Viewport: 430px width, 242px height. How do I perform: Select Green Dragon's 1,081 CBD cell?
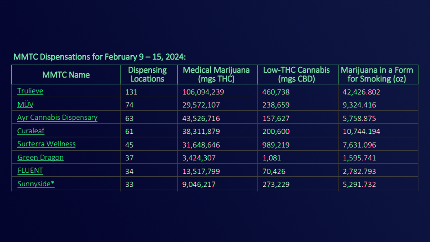click(x=298, y=157)
